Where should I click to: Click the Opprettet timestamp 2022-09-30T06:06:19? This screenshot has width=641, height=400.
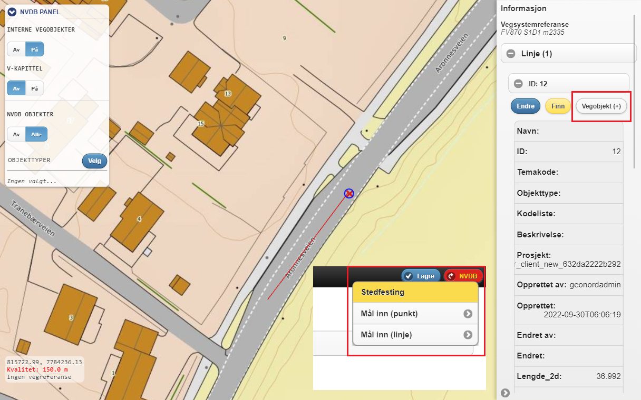[582, 315]
